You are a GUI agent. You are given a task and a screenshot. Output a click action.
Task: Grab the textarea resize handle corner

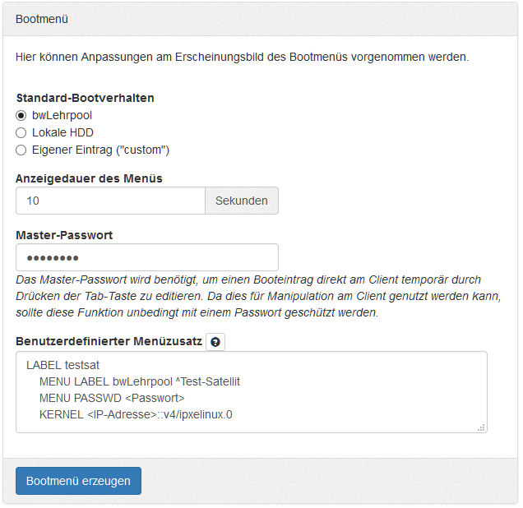pos(481,427)
